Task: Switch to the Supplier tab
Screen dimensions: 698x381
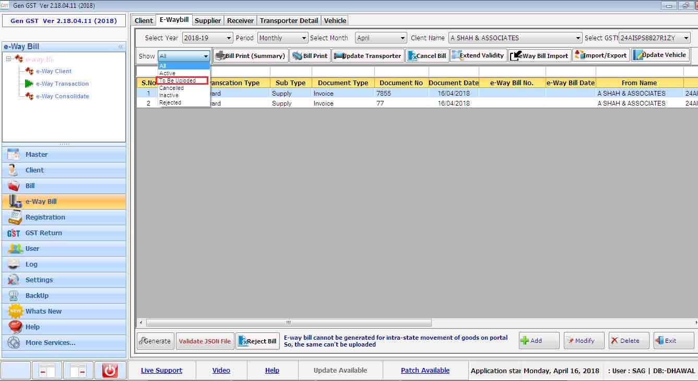Action: tap(208, 21)
